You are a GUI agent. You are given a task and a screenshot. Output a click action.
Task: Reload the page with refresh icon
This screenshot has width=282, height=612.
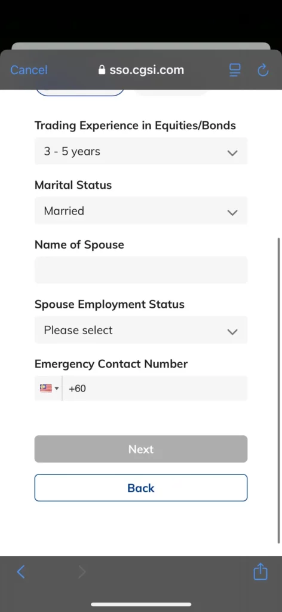(x=263, y=71)
